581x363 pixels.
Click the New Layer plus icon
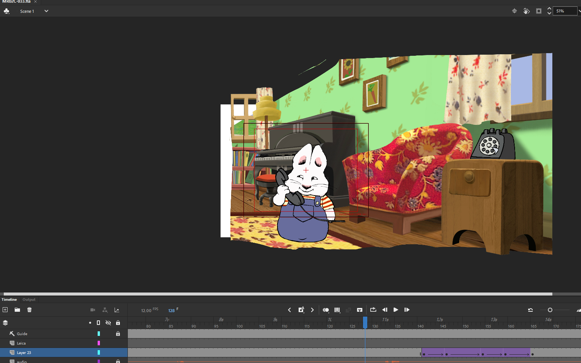[5, 310]
